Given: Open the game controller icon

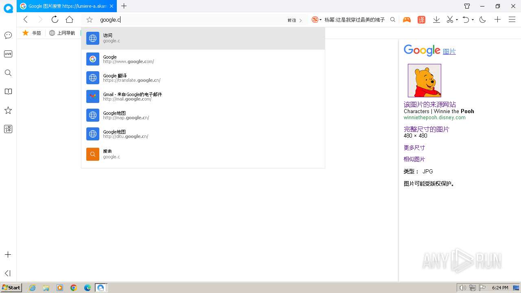Looking at the screenshot, I should tap(407, 20).
